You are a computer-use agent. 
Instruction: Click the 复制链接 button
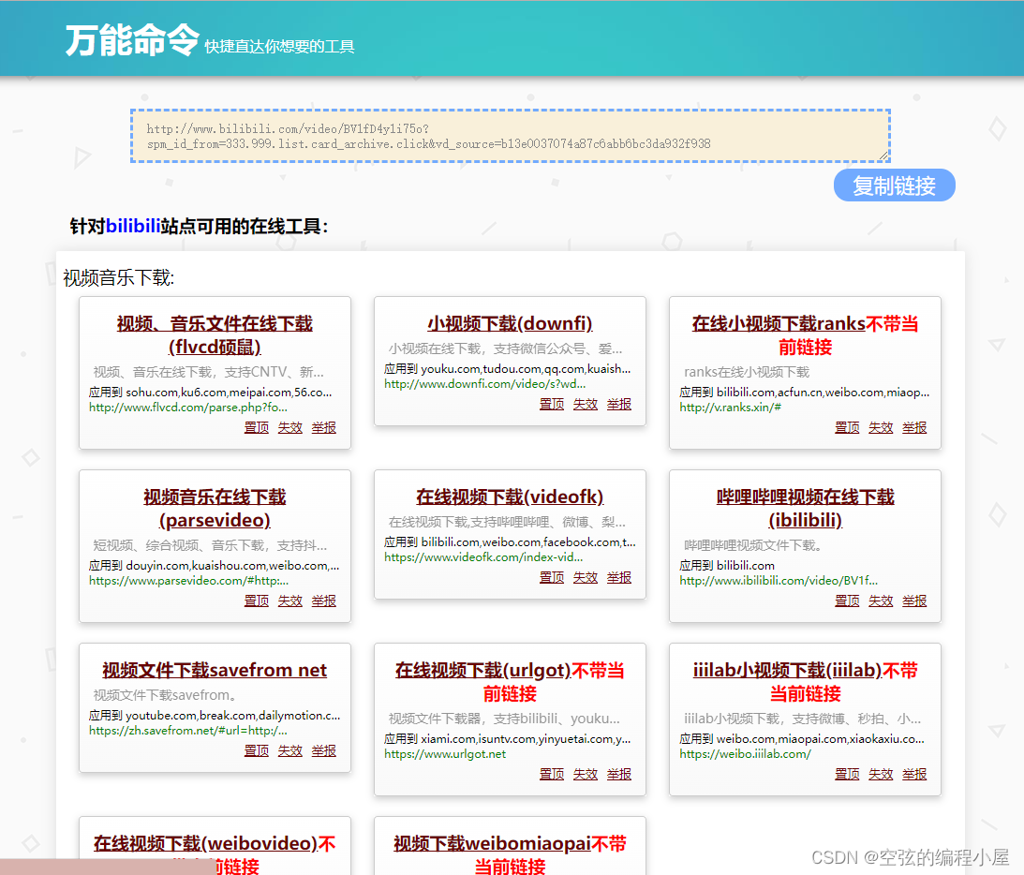click(x=894, y=186)
